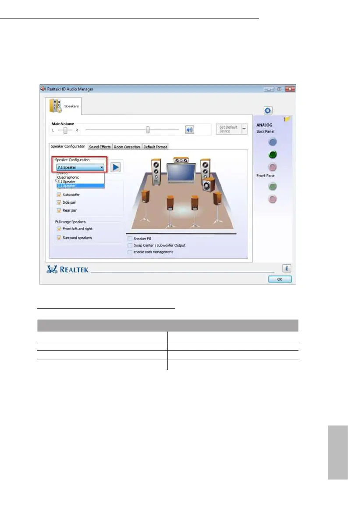
Task: Adjust the L/R balance slider thumb
Action: click(x=65, y=130)
